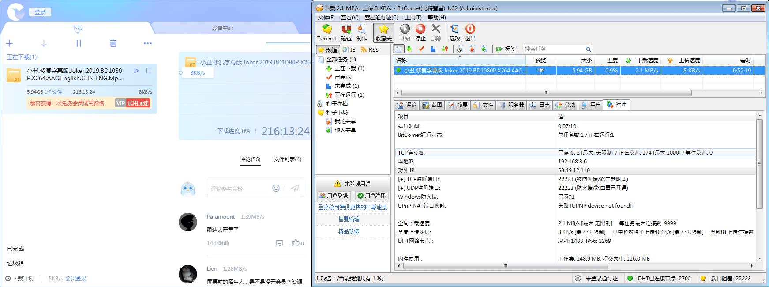This screenshot has width=769, height=287.
Task: Add a new download with plus icon
Action: [9, 43]
